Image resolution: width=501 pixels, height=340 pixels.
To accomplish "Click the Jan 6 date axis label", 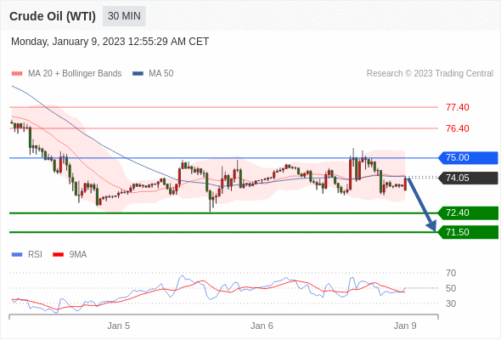I will [262, 326].
